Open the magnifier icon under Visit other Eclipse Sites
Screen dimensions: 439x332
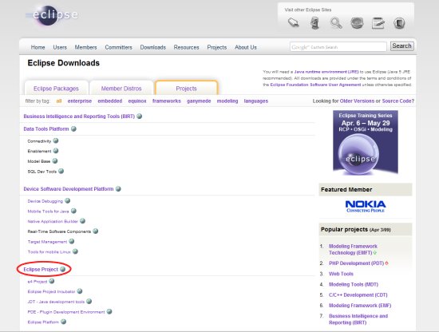336,23
